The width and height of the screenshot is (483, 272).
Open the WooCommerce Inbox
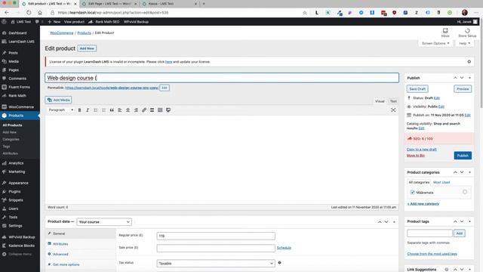point(445,32)
